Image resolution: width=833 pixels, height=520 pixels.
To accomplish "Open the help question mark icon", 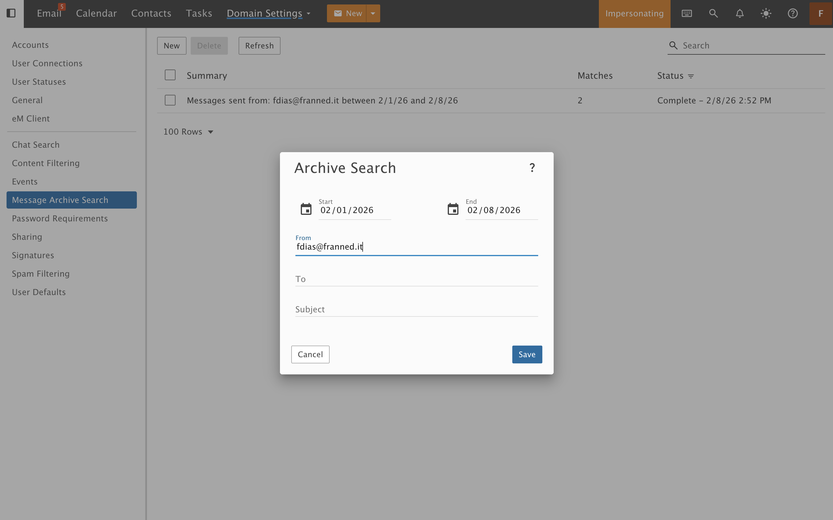I will click(792, 13).
